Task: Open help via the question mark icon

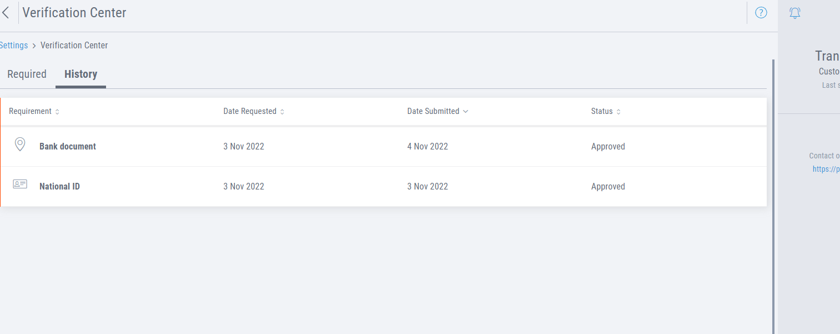Action: tap(761, 12)
